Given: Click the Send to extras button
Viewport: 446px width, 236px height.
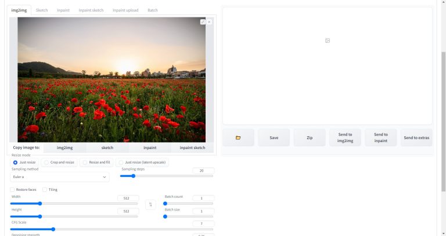Looking at the screenshot, I should (x=416, y=137).
